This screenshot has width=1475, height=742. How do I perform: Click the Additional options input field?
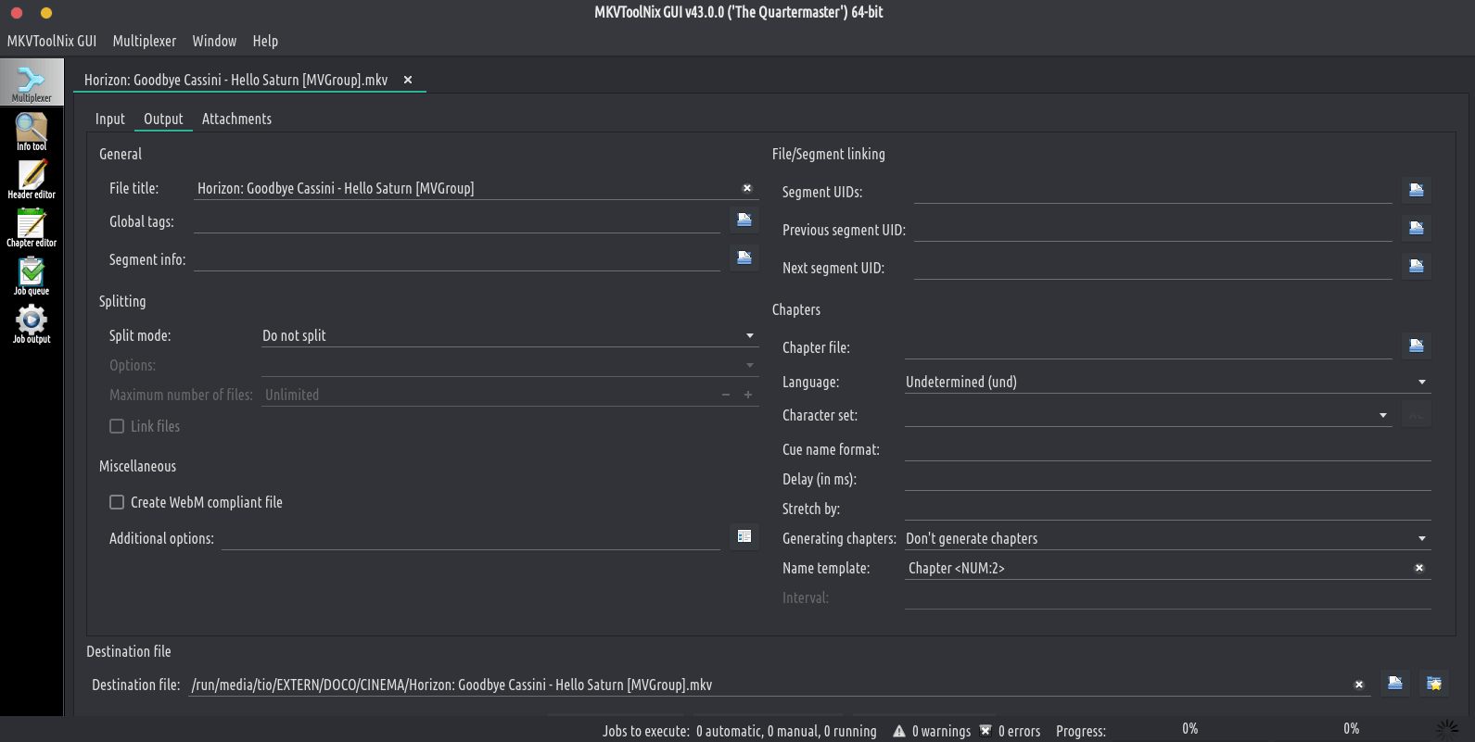470,538
